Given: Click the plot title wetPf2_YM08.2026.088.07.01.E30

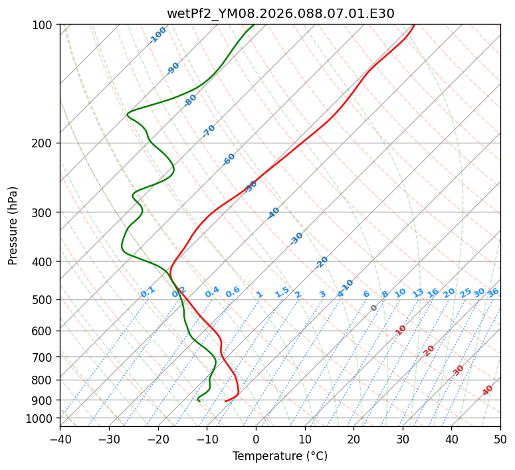Looking at the screenshot, I should point(280,13).
